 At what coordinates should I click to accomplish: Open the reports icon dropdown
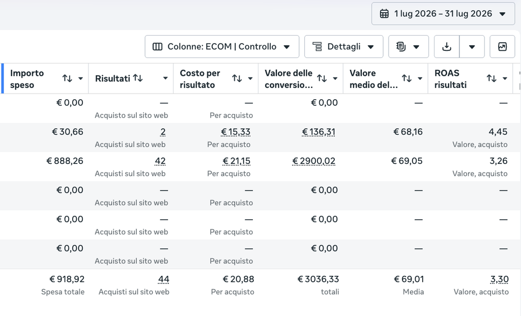[409, 46]
